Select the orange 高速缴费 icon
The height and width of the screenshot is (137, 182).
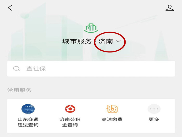[112, 109]
